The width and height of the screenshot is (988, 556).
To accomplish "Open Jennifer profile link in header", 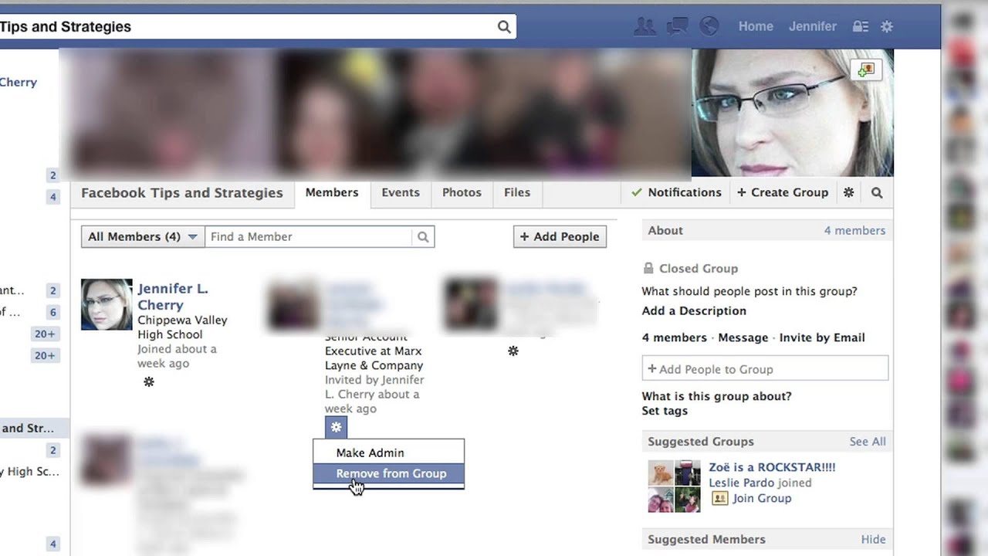I will click(812, 26).
